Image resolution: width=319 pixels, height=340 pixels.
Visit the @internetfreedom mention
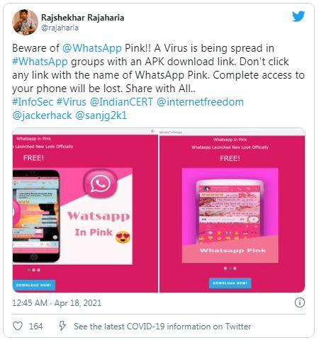pyautogui.click(x=200, y=102)
